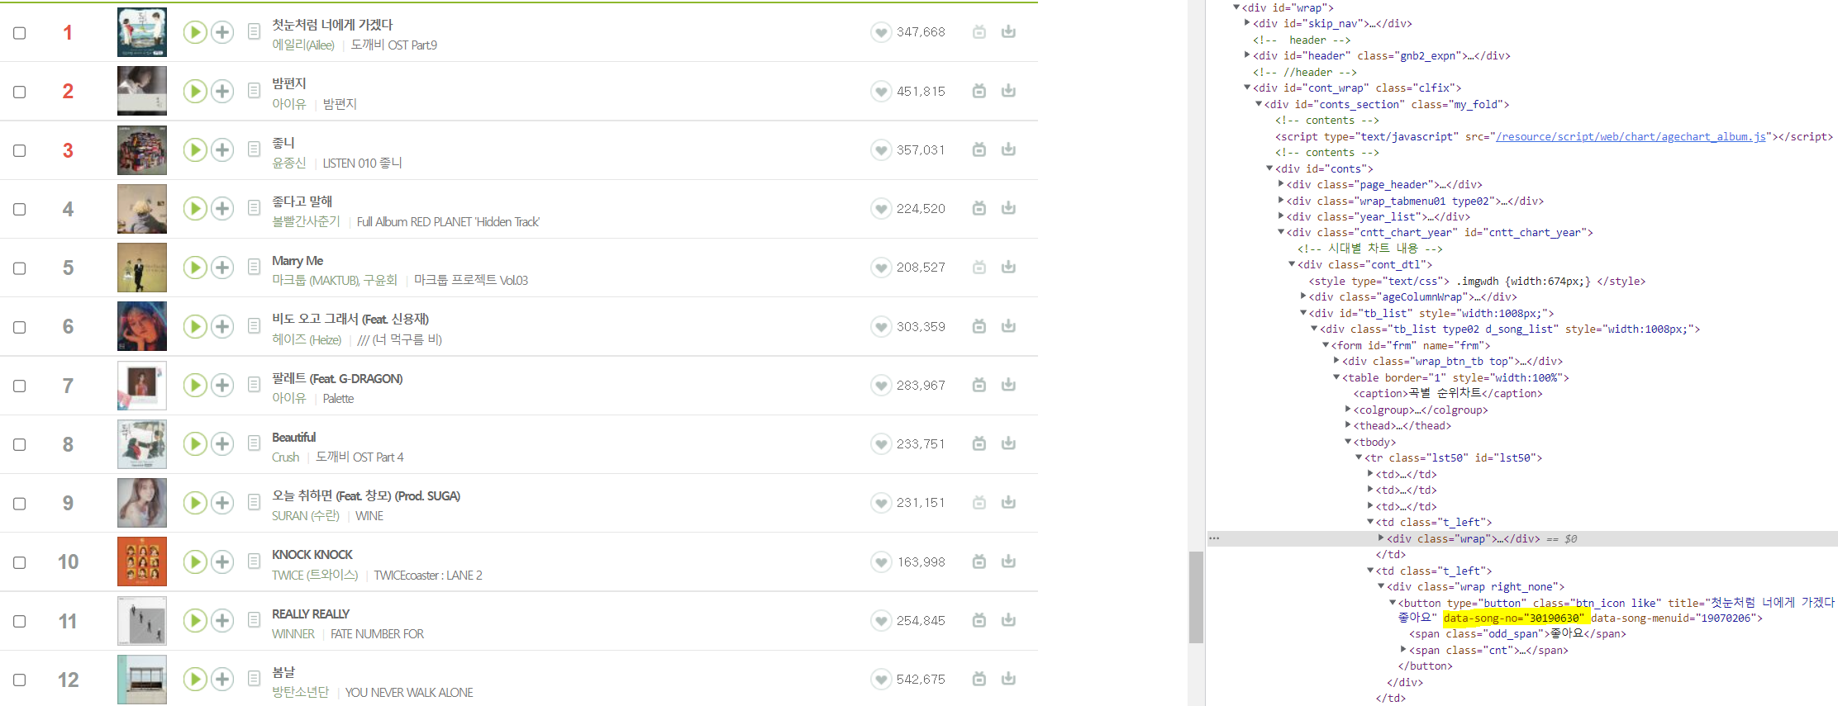Click ellipsis gutter on selected DevTools row
This screenshot has width=1838, height=706.
[x=1214, y=538]
